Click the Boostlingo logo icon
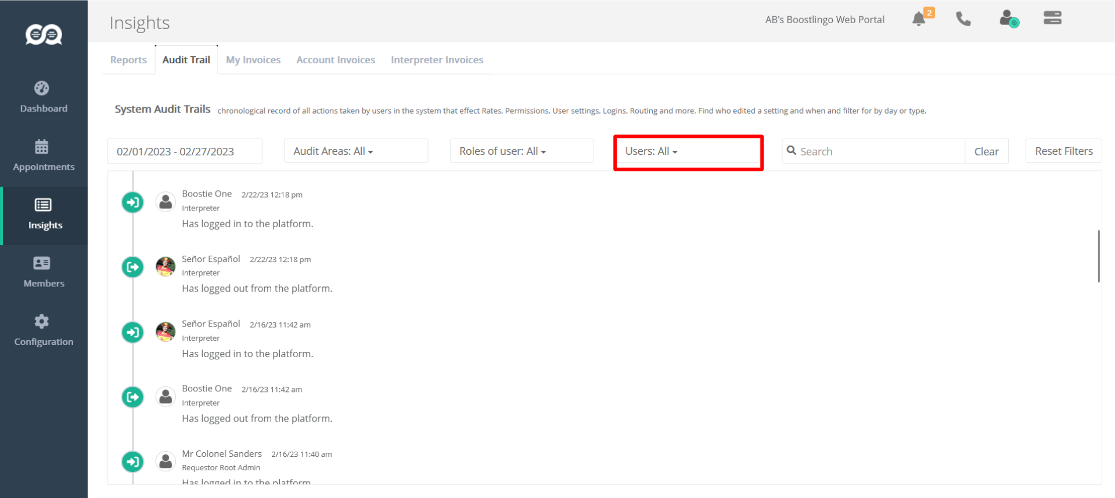Image resolution: width=1115 pixels, height=498 pixels. (44, 34)
